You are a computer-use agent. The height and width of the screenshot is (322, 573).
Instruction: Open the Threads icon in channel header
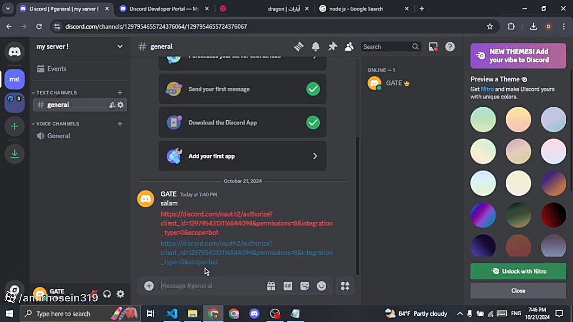[299, 47]
